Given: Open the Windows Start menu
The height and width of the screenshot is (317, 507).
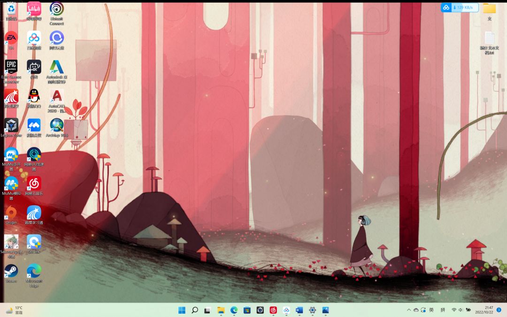Looking at the screenshot, I should (x=182, y=310).
